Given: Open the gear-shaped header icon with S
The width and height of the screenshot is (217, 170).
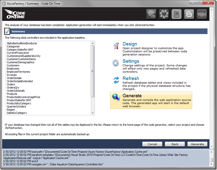Looking at the screenshot, I should (x=151, y=14).
